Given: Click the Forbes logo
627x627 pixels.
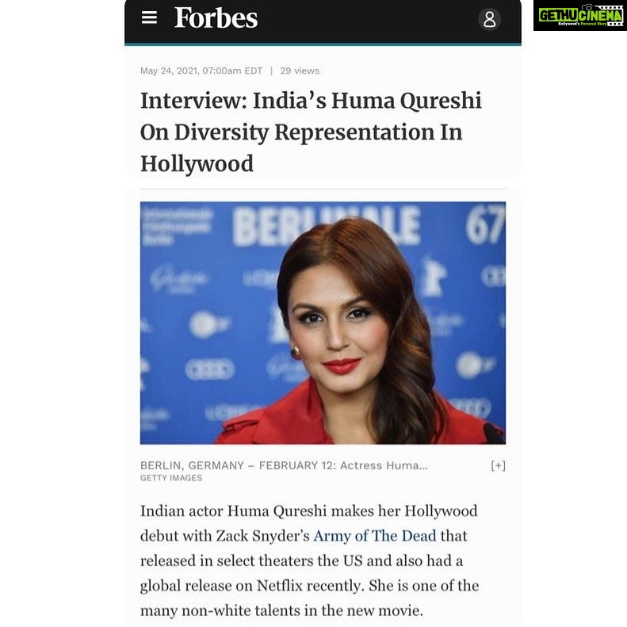Looking at the screenshot, I should (x=216, y=18).
